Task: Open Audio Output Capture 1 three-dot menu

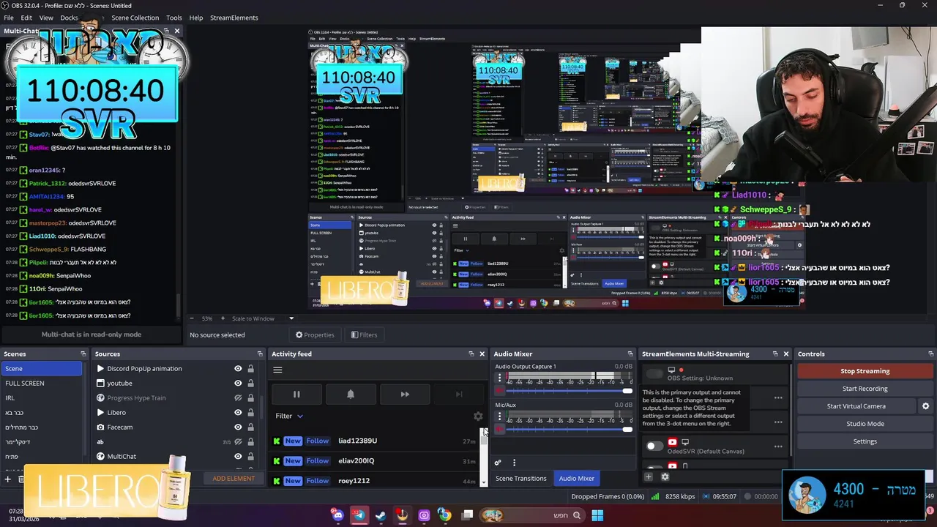Action: click(500, 378)
